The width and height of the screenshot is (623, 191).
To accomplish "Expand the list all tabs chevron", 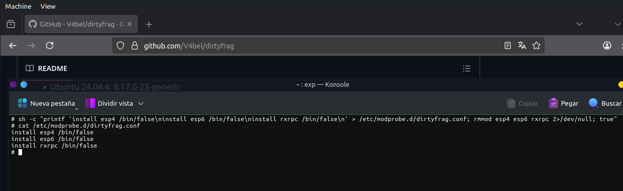I will [580, 24].
